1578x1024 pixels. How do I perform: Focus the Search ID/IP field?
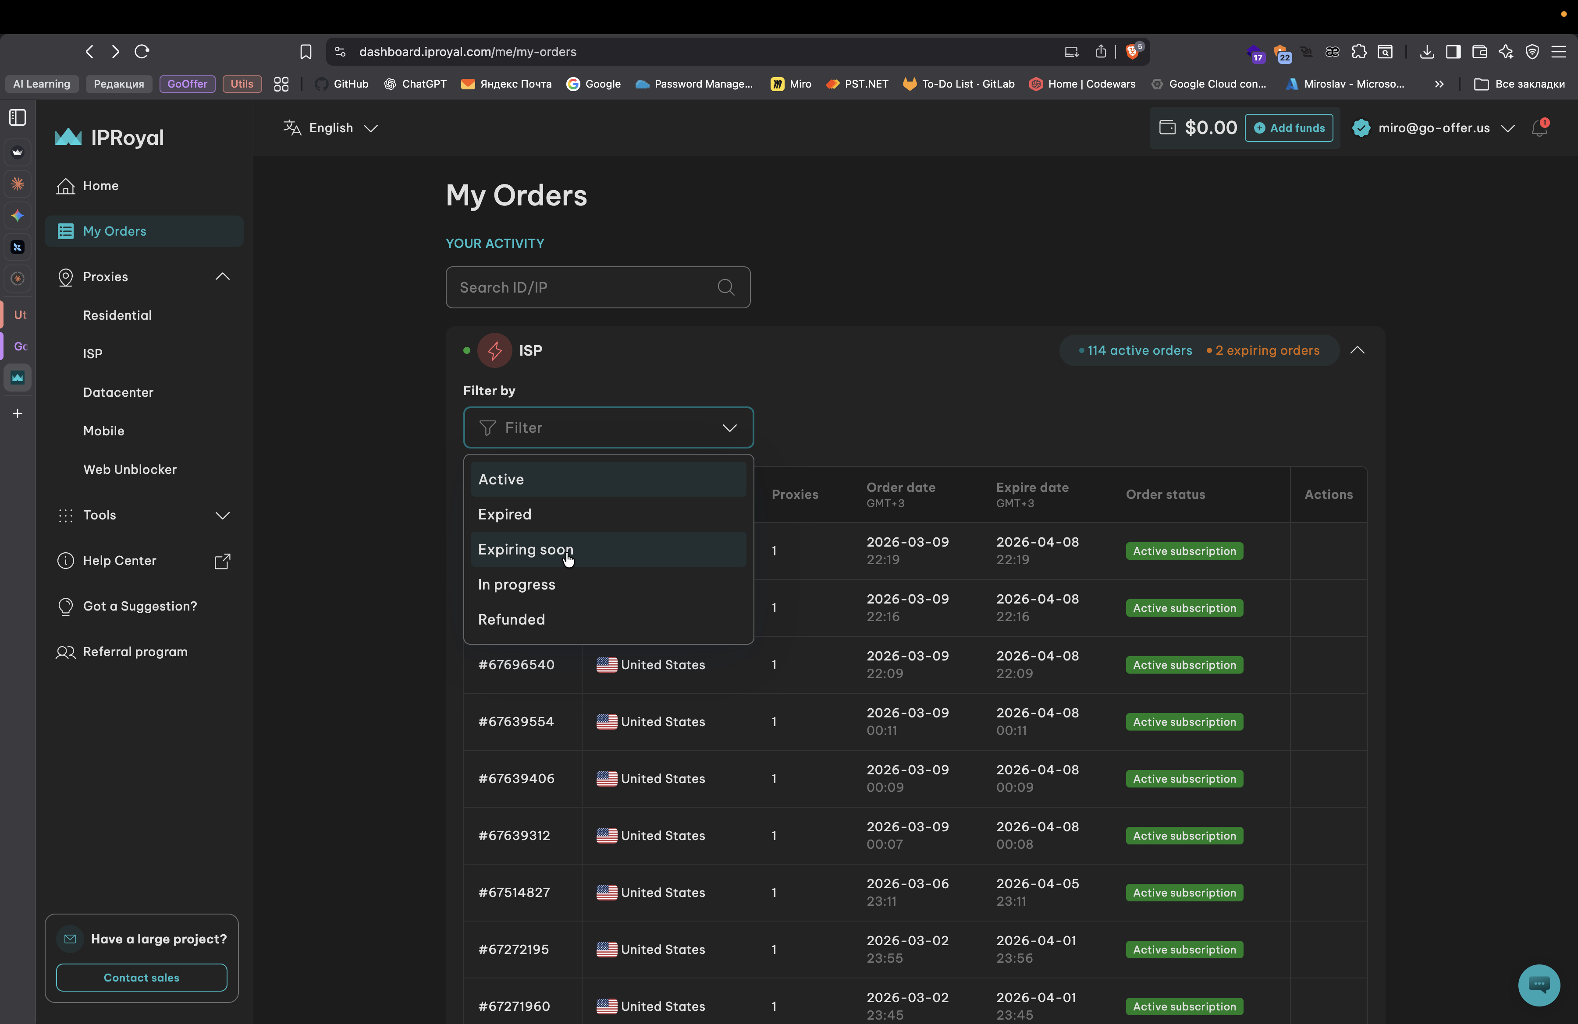pos(577,287)
